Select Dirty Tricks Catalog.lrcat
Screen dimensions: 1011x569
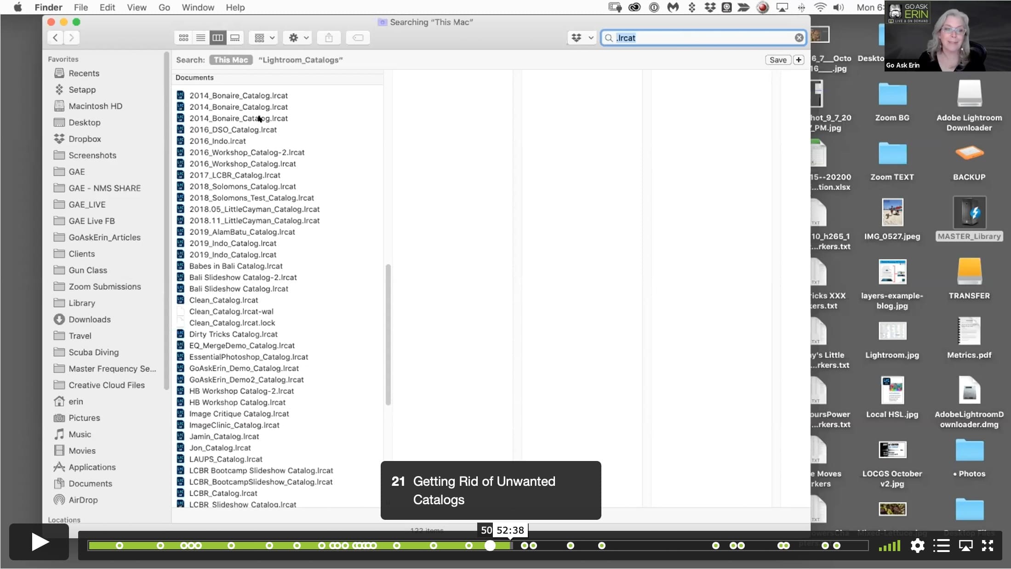point(233,334)
